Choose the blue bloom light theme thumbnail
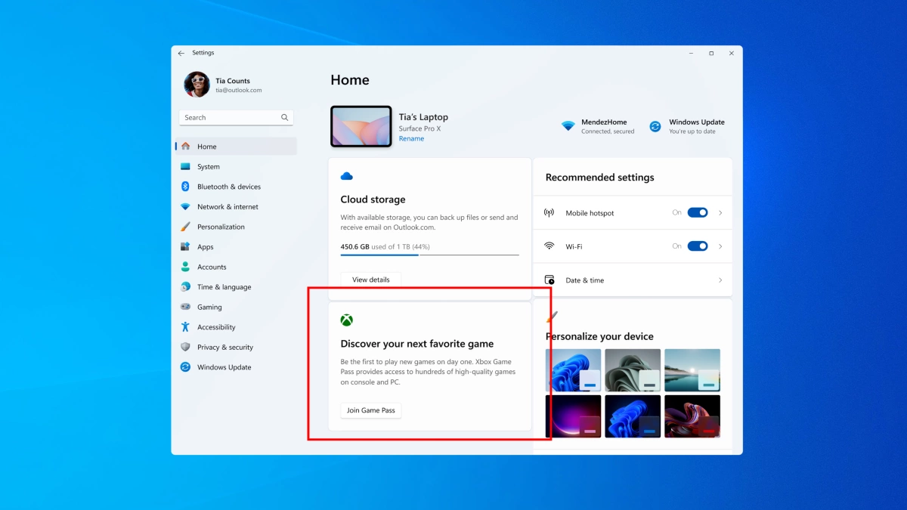907x510 pixels. 573,370
